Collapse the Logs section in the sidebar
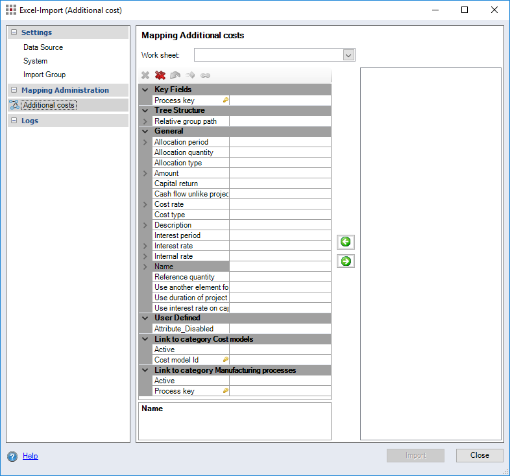This screenshot has width=510, height=476. 14,121
